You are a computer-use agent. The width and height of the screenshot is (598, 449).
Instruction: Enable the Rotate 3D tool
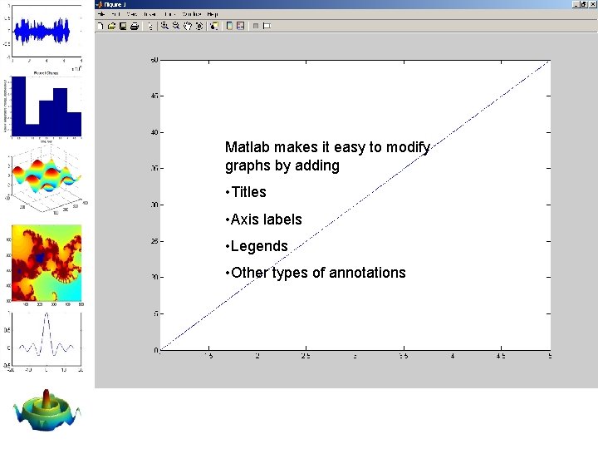(x=199, y=26)
